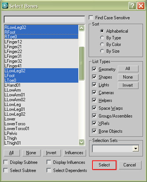Click the Influences button
The height and width of the screenshot is (182, 147).
pos(74,153)
